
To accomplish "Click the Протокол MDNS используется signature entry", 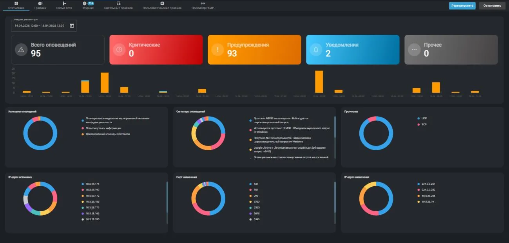I will click(279, 120).
